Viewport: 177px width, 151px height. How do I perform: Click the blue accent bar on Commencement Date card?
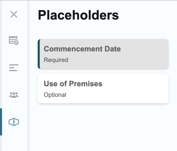coord(39,54)
